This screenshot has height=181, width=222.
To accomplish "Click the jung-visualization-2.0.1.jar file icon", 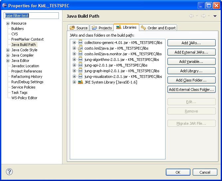I will [80, 77].
